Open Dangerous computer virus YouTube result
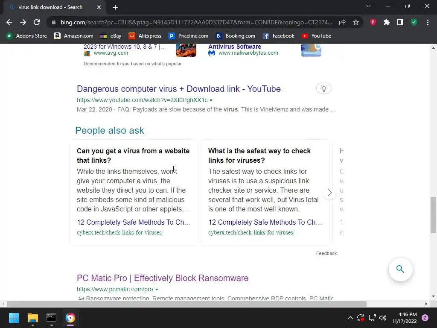This screenshot has width=437, height=328. pyautogui.click(x=179, y=89)
